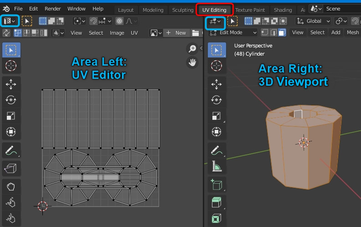This screenshot has width=361, height=227.
Task: Select the Annotate tool in the UV Editor
Action: (x=11, y=151)
